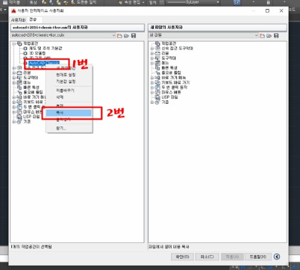Click 도구막대 icon in cuix pane
This screenshot has height=270, width=300.
(19, 77)
